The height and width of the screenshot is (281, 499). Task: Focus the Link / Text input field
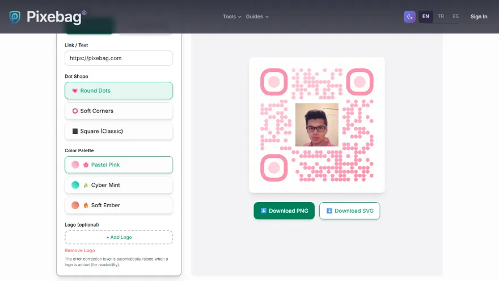point(119,58)
